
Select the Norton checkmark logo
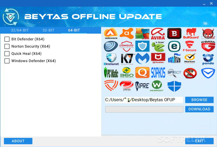click(x=190, y=59)
